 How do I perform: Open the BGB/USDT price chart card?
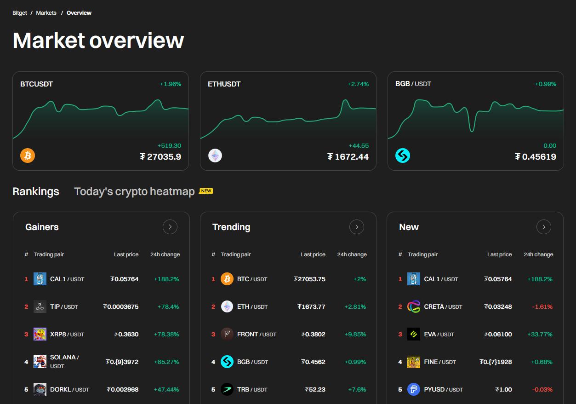(476, 121)
